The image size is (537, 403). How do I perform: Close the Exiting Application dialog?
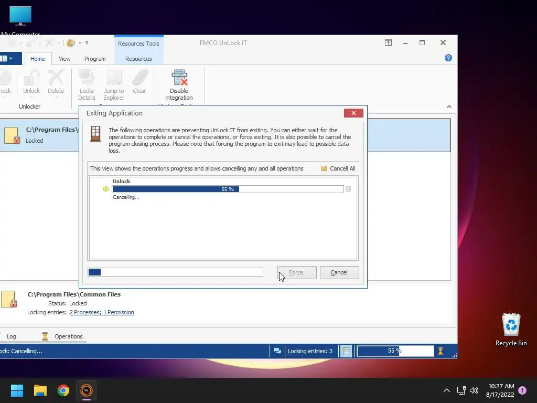[x=353, y=113]
